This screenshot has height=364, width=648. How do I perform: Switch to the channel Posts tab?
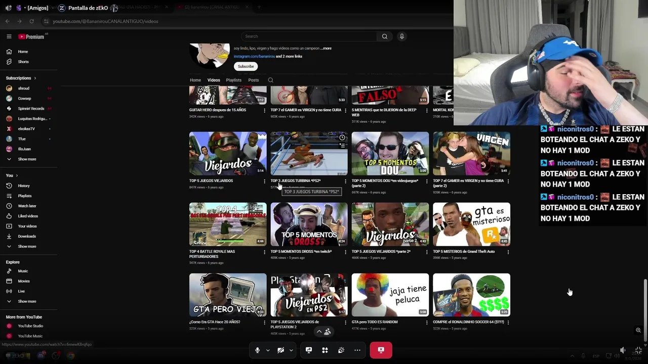click(x=253, y=80)
